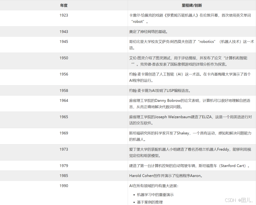Click the Joseph Weizenbaum ELIZA description
This screenshot has width=256, height=205.
(x=191, y=120)
